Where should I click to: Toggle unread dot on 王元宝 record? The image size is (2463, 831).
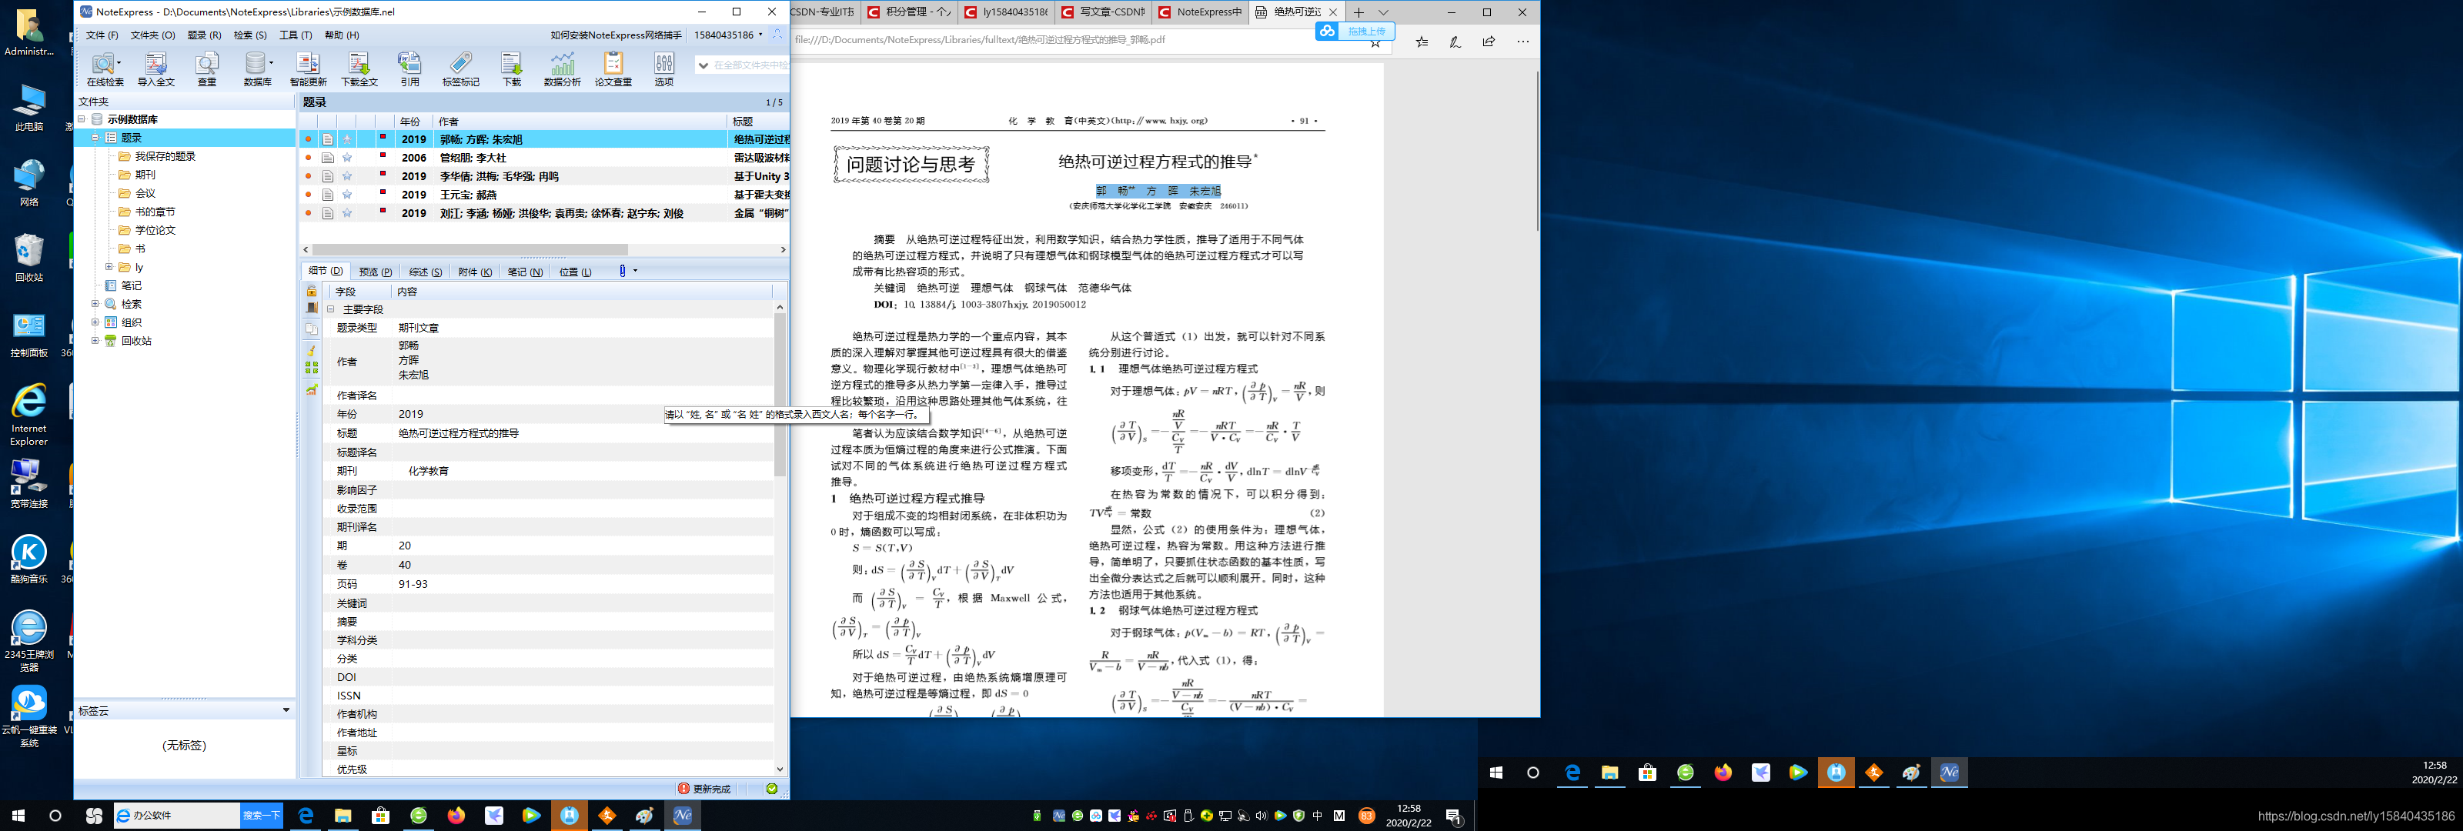point(308,195)
